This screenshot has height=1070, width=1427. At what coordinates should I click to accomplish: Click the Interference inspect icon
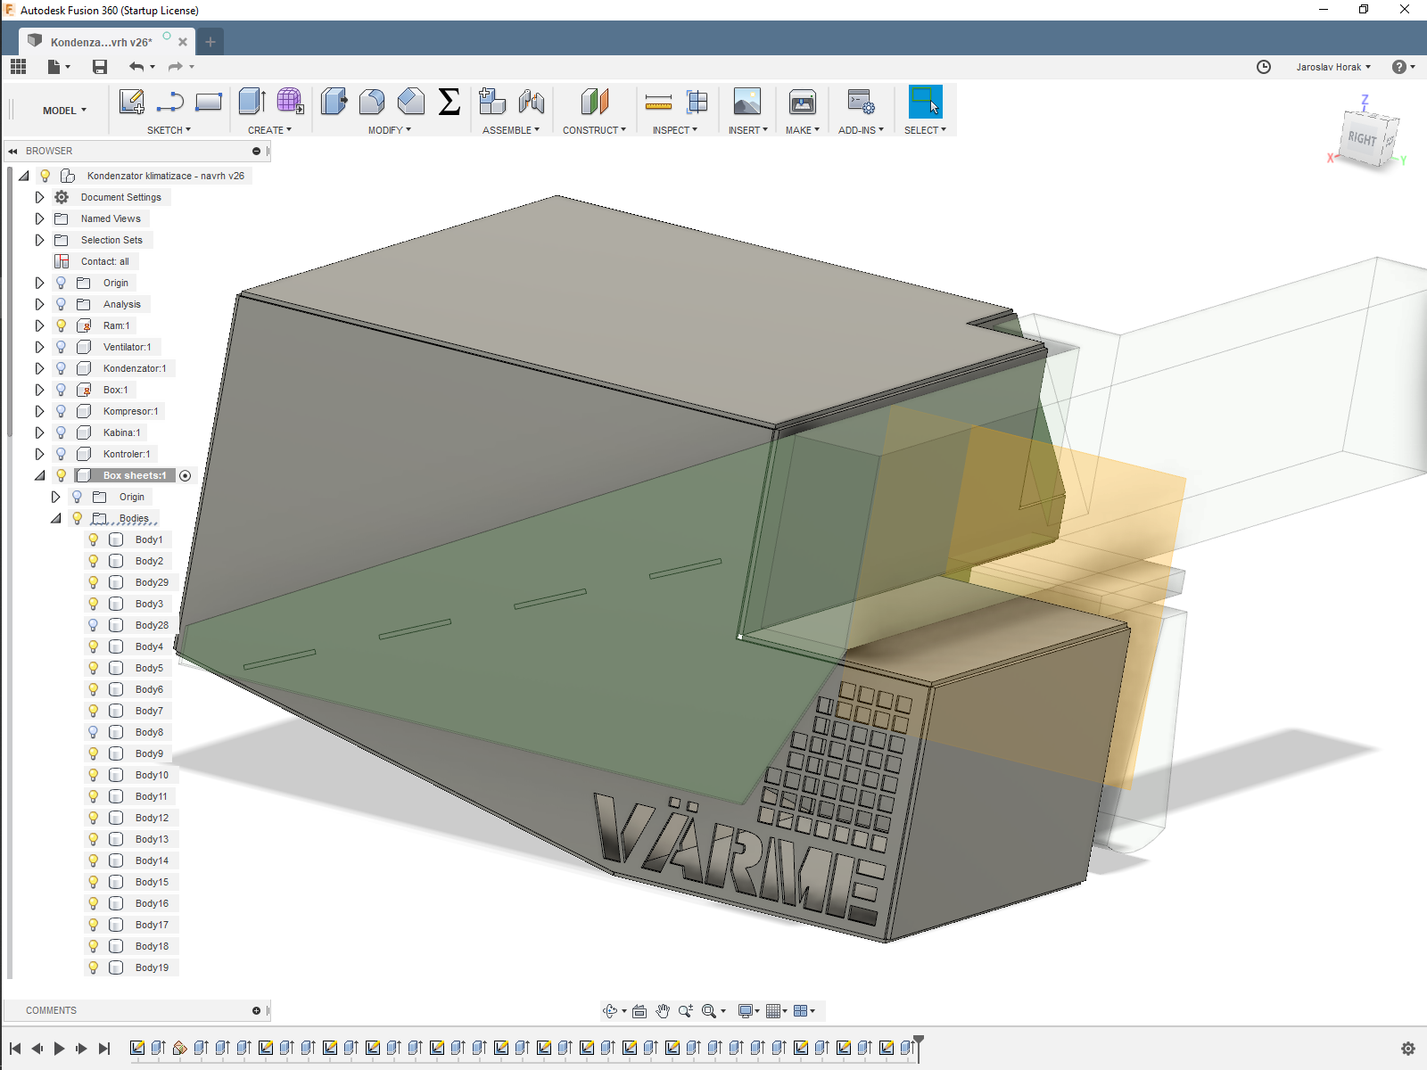697,102
